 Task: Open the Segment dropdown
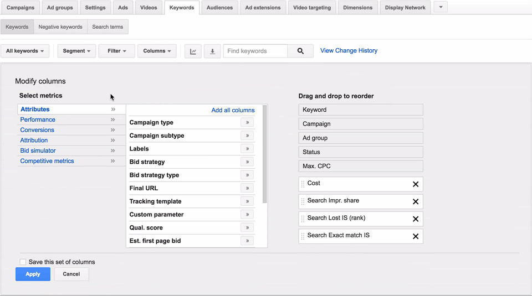[76, 51]
